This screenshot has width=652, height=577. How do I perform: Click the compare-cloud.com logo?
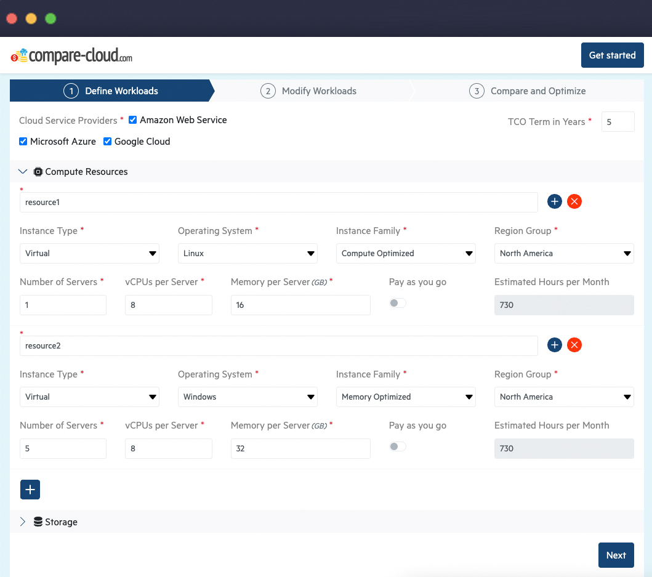(71, 57)
